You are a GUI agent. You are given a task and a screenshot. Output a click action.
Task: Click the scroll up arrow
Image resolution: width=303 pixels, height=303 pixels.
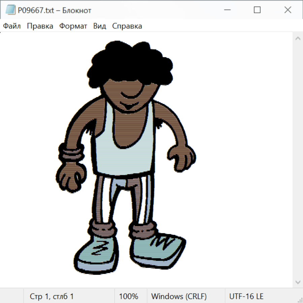(x=298, y=39)
